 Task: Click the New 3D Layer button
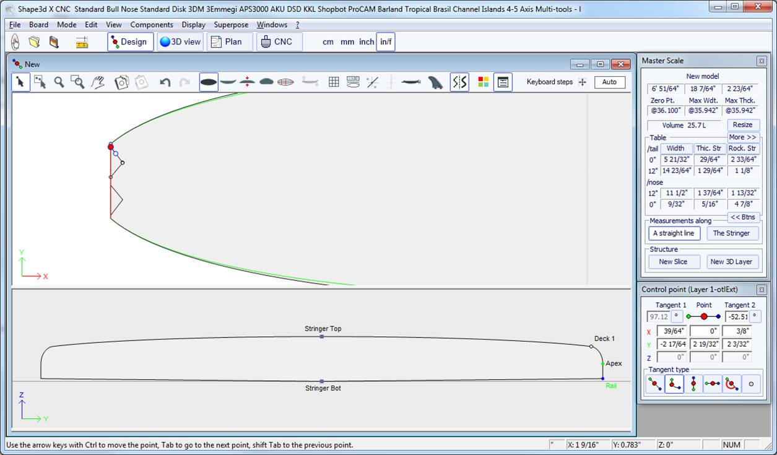731,262
